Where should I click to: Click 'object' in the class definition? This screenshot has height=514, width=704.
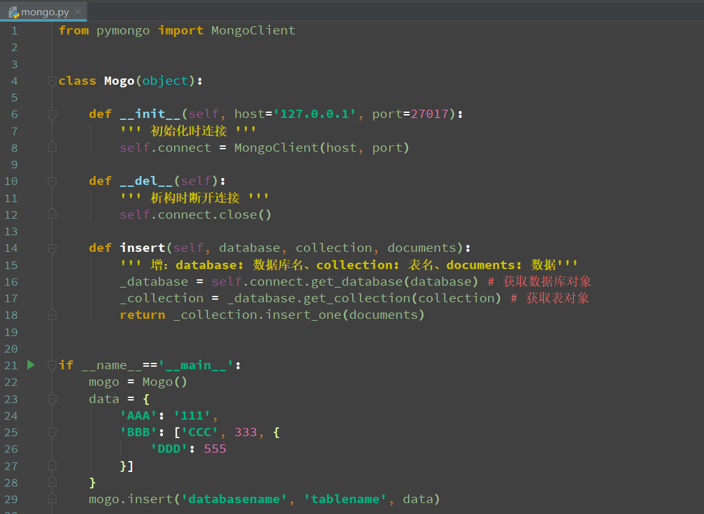[x=165, y=81]
